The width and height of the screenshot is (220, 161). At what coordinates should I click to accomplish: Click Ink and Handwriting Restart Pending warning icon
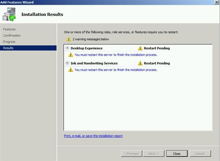coord(140,63)
